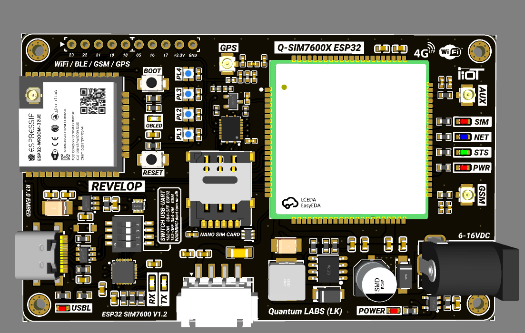Click the bottom-right mounting hole
Viewport: 525px width, 333px height.
click(478, 304)
